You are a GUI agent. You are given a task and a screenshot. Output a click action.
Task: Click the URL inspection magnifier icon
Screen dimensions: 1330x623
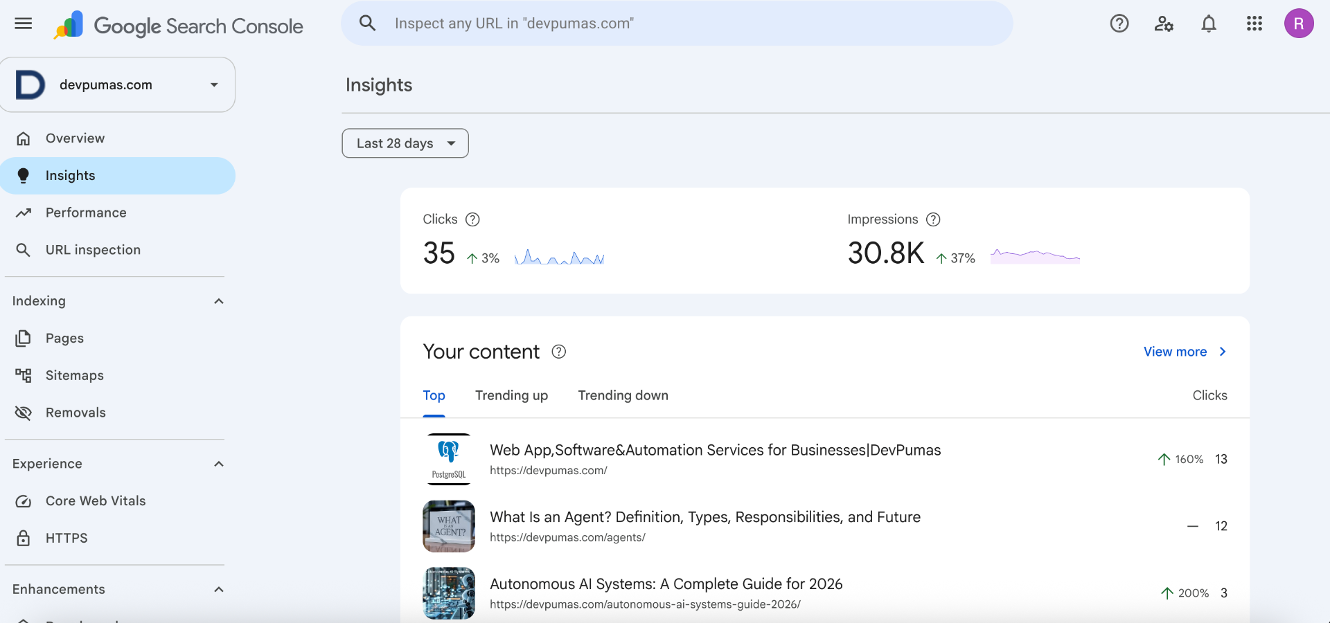click(24, 250)
